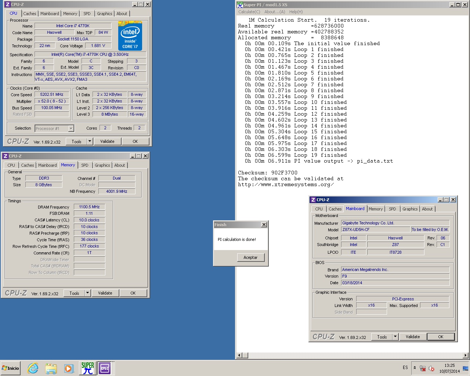Click the Super PI horizontal scrollbar right arrow

point(466,355)
